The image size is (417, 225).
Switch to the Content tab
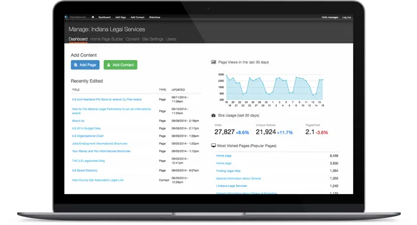point(132,39)
